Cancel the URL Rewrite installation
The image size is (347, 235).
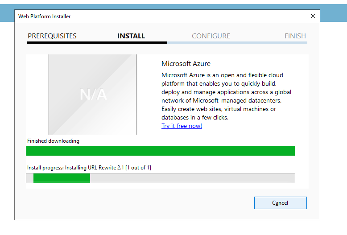pyautogui.click(x=281, y=203)
